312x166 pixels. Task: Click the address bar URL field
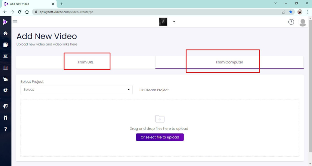pyautogui.click(x=157, y=12)
